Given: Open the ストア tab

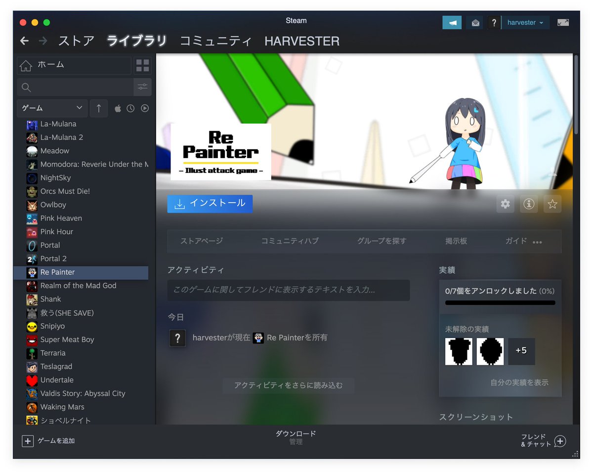Looking at the screenshot, I should click(76, 41).
